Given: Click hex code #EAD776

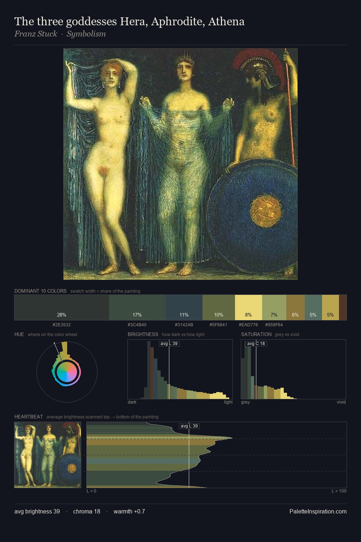Looking at the screenshot, I should [x=248, y=325].
